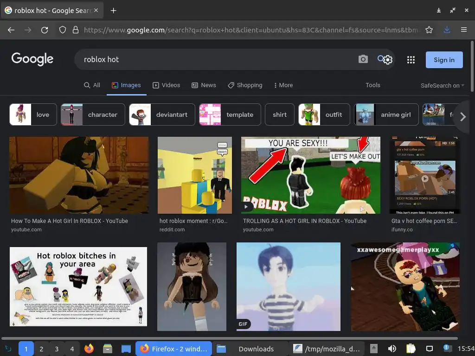Select the anime girl suggestion chip
Image resolution: width=475 pixels, height=356 pixels.
pyautogui.click(x=386, y=114)
